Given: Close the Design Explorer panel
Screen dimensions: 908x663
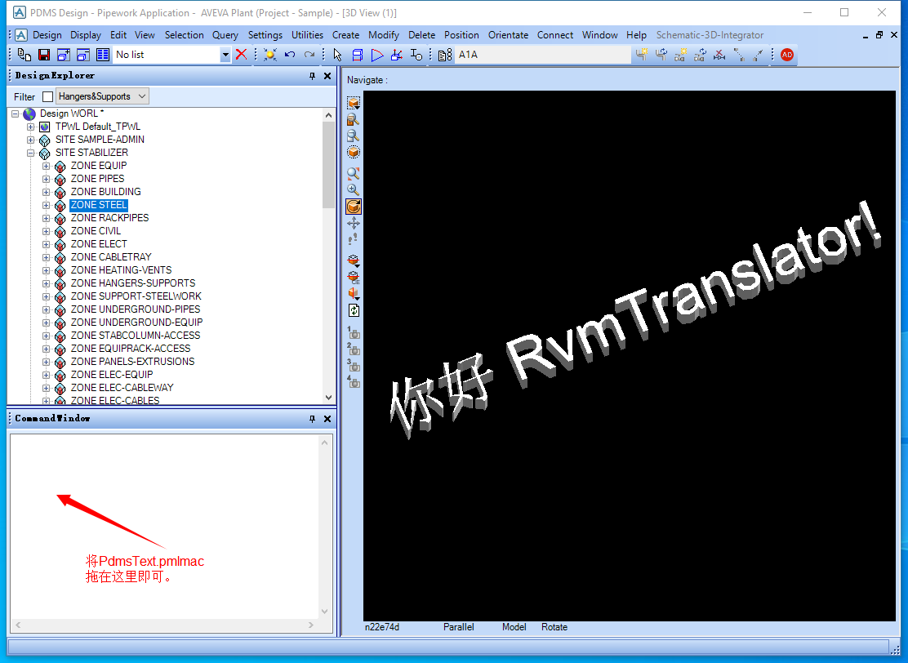Looking at the screenshot, I should (327, 76).
